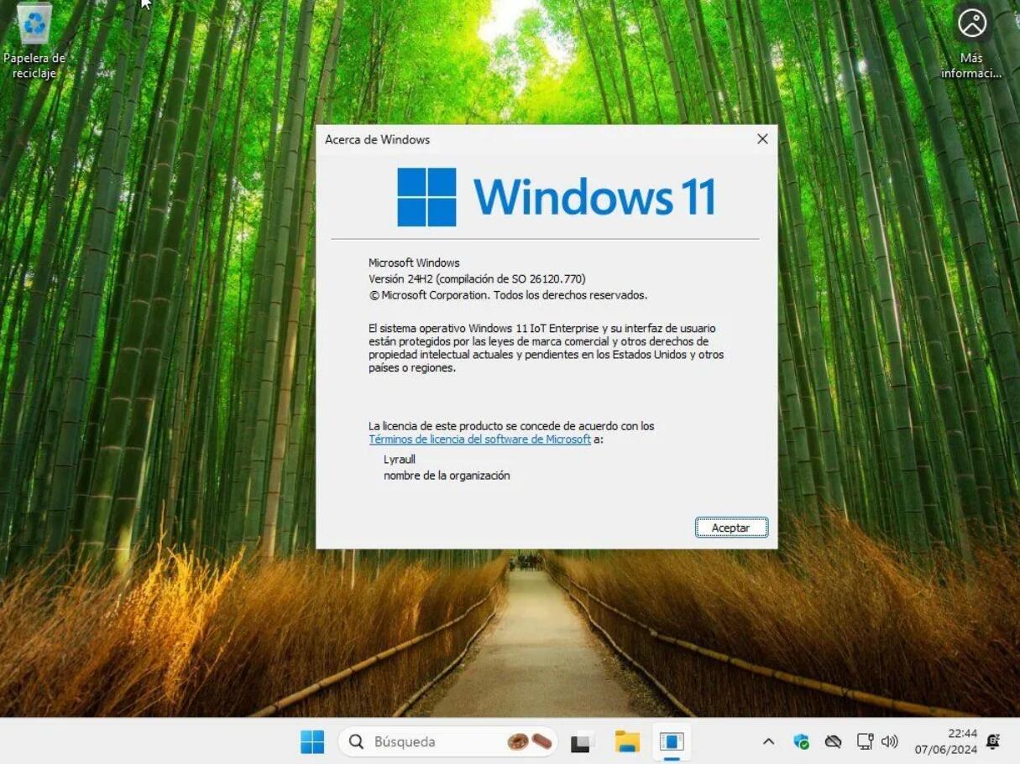The height and width of the screenshot is (764, 1020).
Task: Select the active About Windows app in taskbar
Action: (672, 741)
